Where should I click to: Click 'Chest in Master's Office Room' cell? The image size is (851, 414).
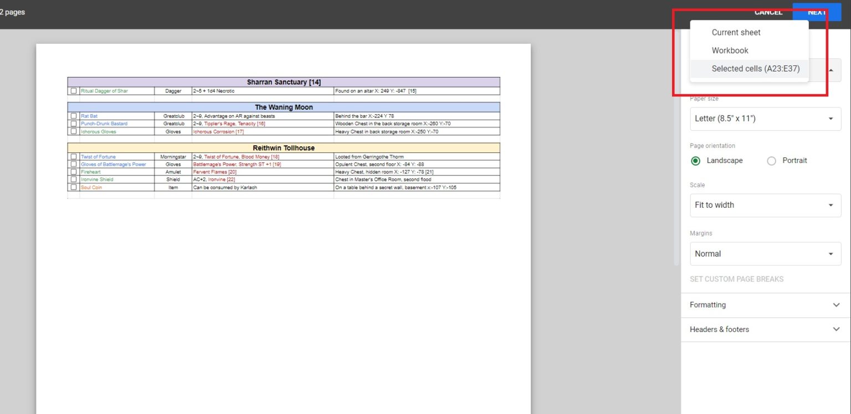point(417,180)
